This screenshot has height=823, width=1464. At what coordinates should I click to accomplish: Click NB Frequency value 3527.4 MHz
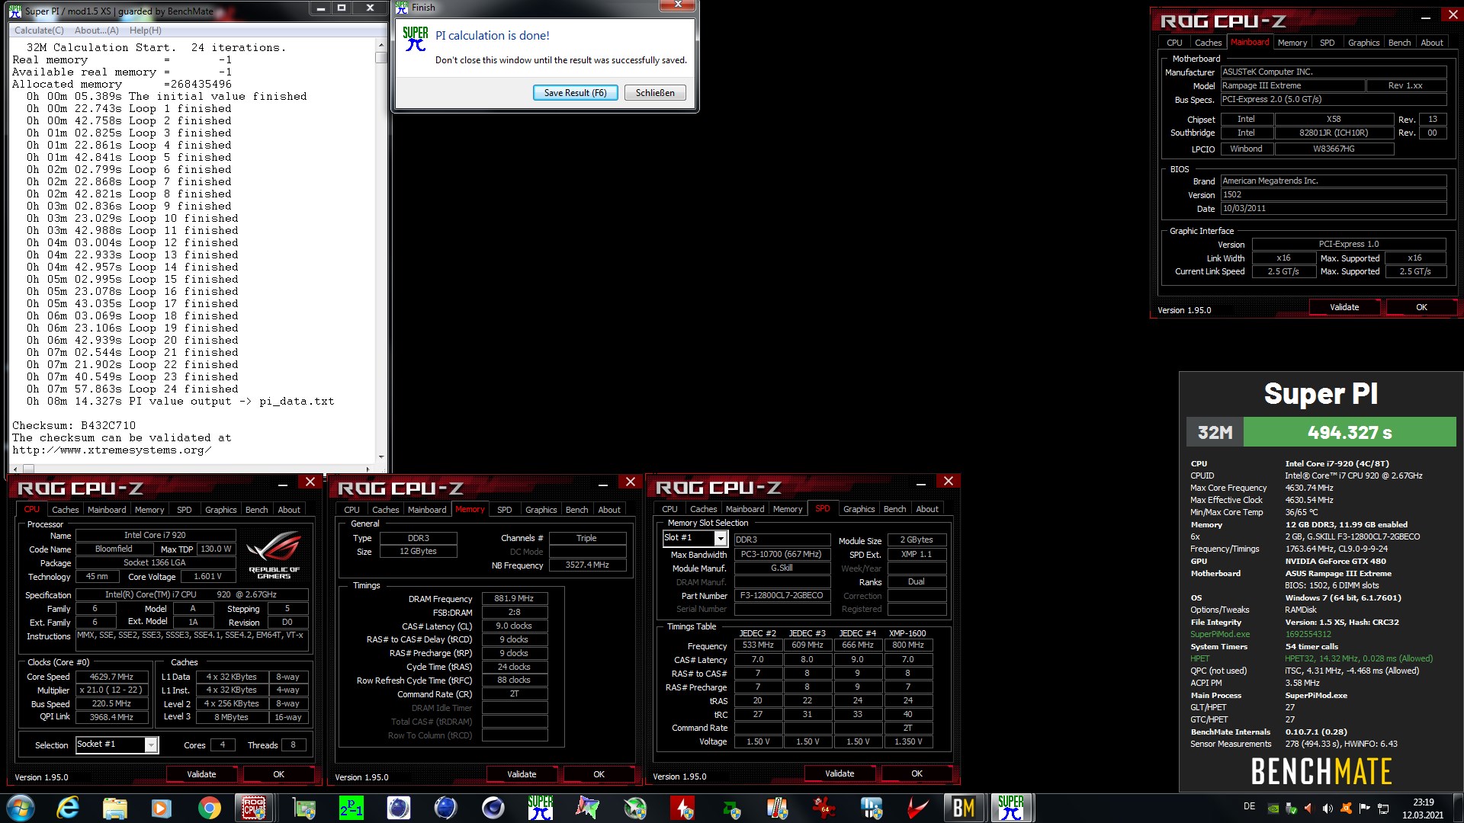(x=587, y=565)
